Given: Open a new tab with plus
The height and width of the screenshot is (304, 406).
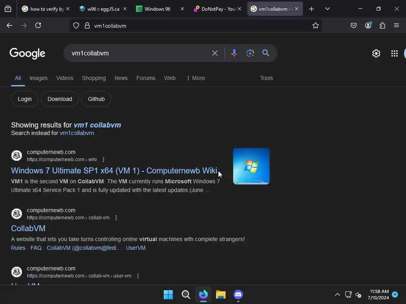Looking at the screenshot, I should click(x=312, y=9).
